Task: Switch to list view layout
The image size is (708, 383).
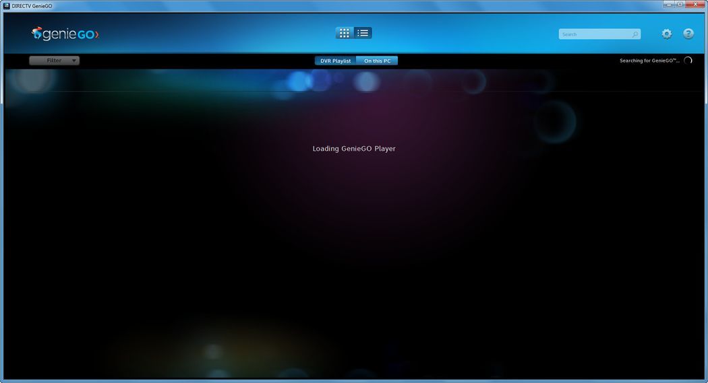Action: (363, 33)
